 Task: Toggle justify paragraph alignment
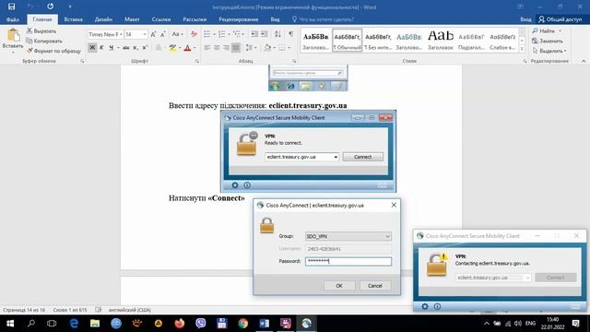(x=236, y=48)
